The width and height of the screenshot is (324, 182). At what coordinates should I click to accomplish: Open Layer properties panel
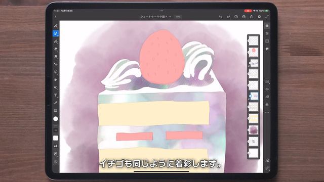click(267, 33)
